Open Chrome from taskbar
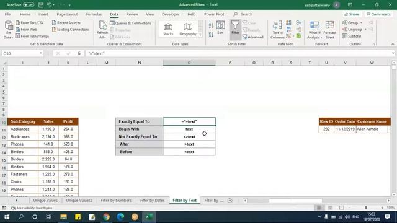The image size is (397, 223). coord(106,217)
